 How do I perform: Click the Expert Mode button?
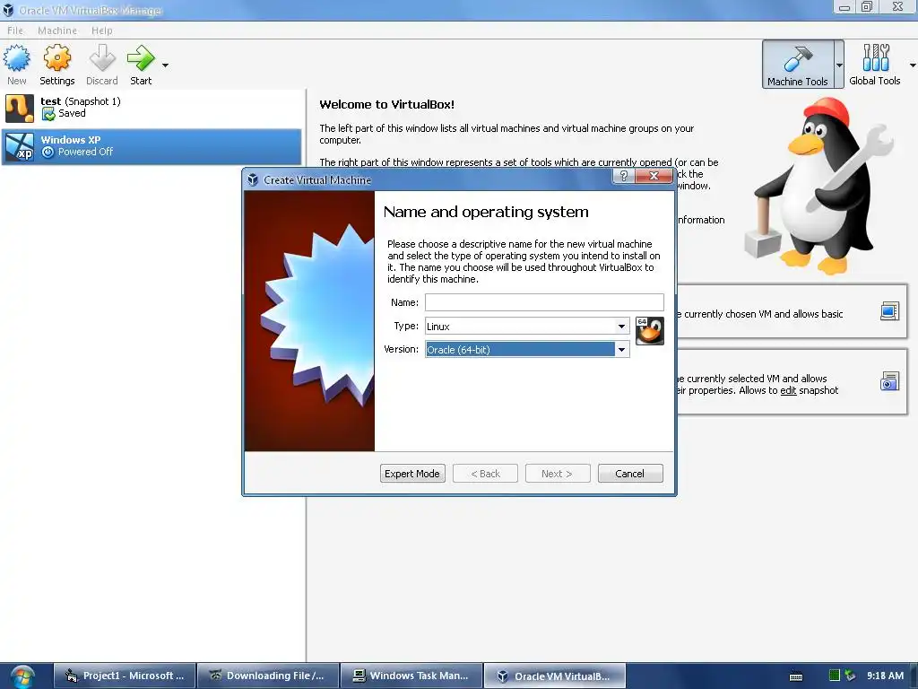tap(412, 474)
